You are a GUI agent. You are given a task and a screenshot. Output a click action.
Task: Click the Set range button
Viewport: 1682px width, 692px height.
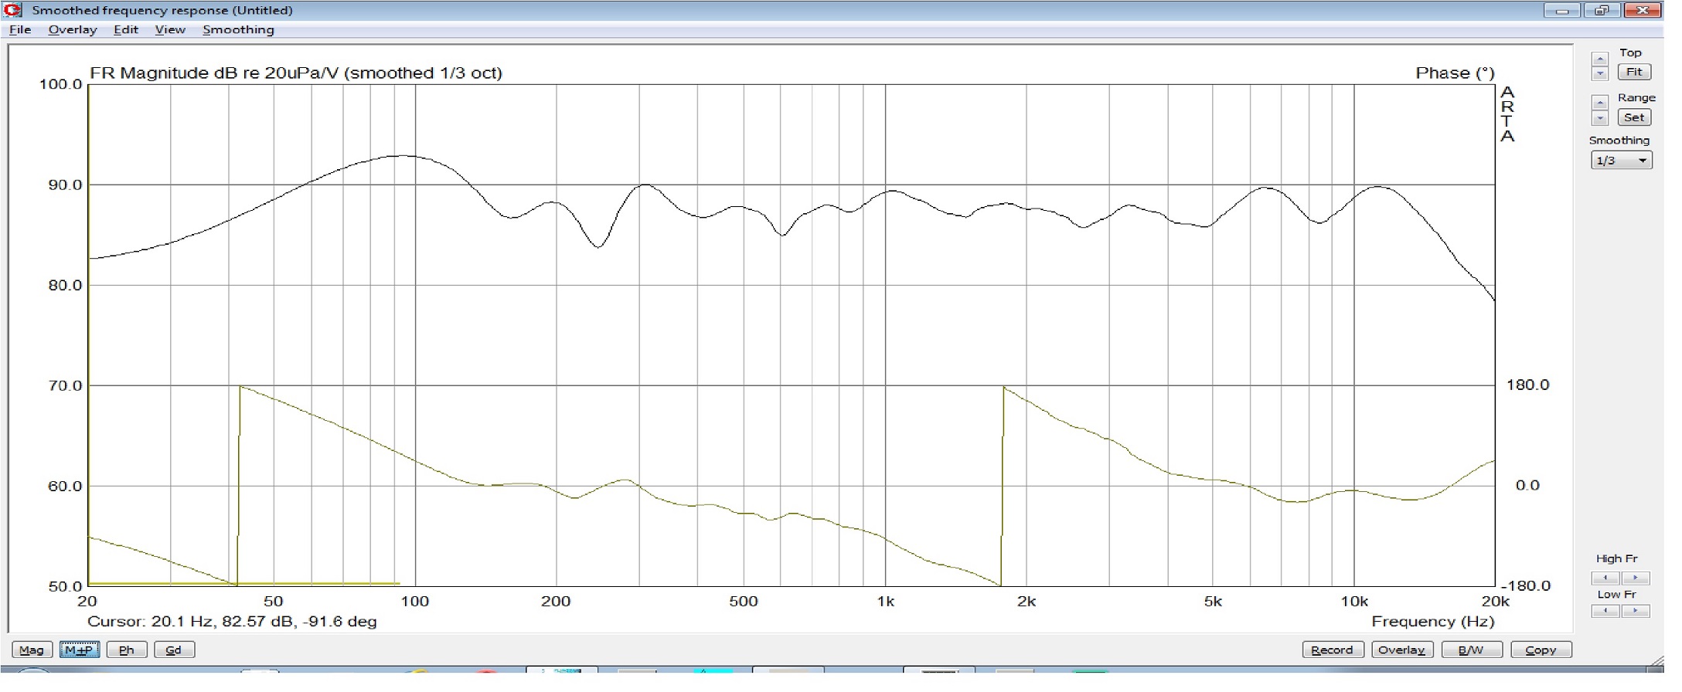[x=1634, y=117]
